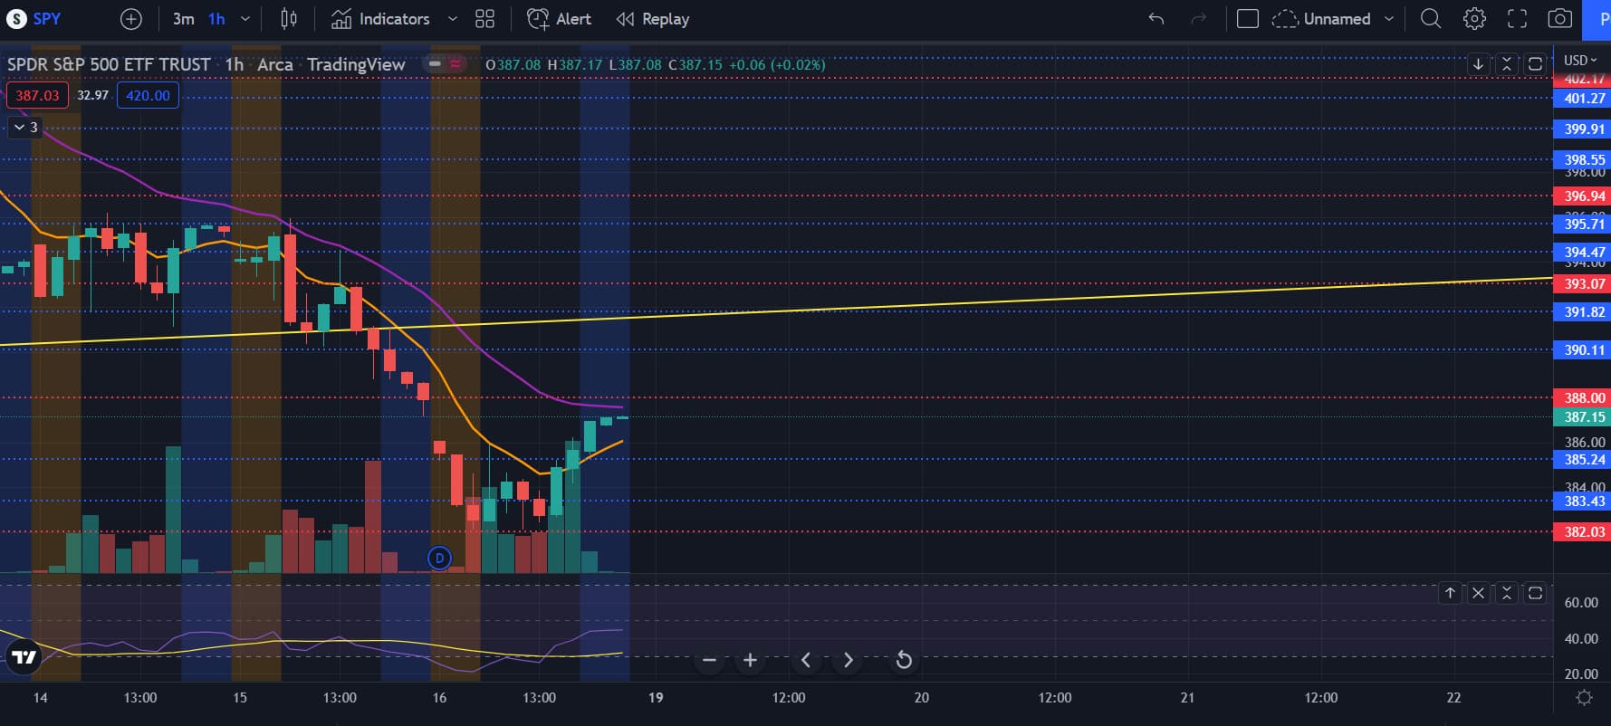1611x726 pixels.
Task: Click the red data-update badge in legend
Action: [455, 64]
